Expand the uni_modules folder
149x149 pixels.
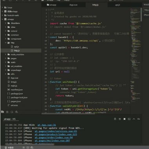[5, 66]
